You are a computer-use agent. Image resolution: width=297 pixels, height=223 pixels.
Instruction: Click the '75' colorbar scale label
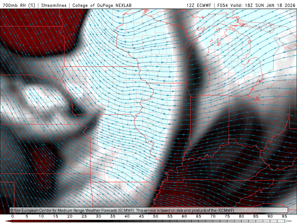227,216
